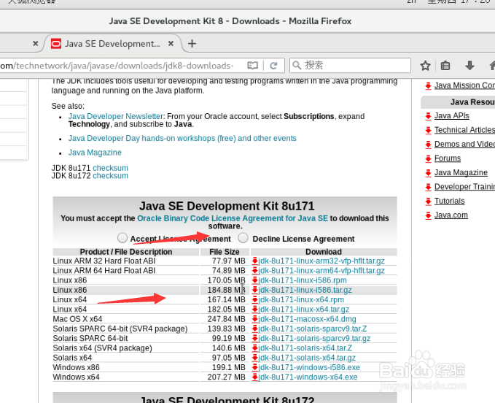Click the File Size column header
The image size is (495, 403).
click(x=225, y=252)
